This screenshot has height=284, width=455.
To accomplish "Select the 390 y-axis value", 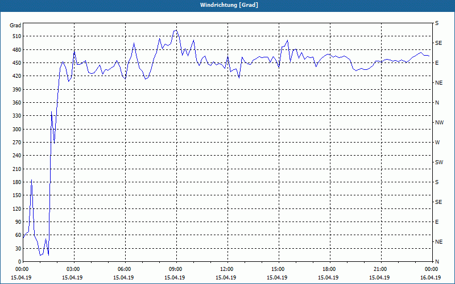I will click(17, 90).
